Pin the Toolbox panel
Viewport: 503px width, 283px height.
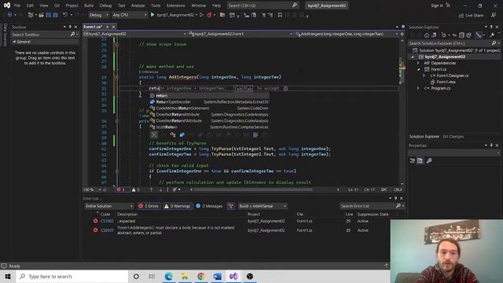pyautogui.click(x=70, y=27)
